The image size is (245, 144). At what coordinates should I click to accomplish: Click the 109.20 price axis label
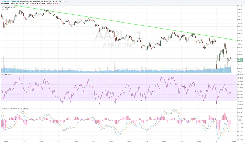240,65
